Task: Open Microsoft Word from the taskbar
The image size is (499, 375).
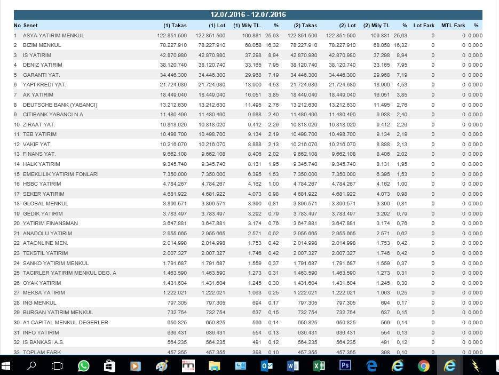Action: [x=292, y=366]
